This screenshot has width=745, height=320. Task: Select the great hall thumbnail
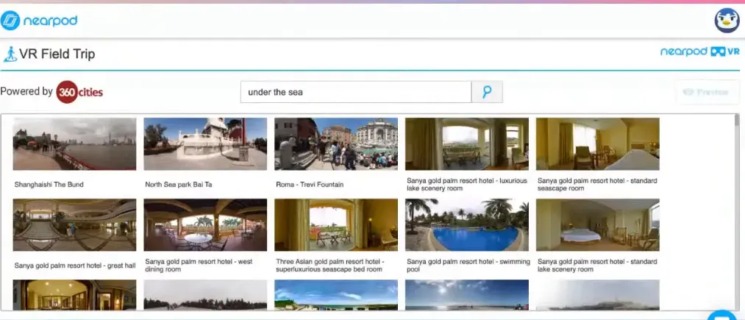click(74, 225)
